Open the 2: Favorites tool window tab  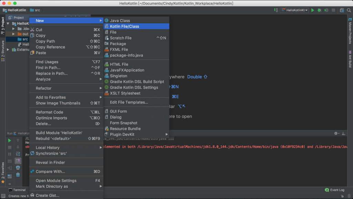coord(3,173)
